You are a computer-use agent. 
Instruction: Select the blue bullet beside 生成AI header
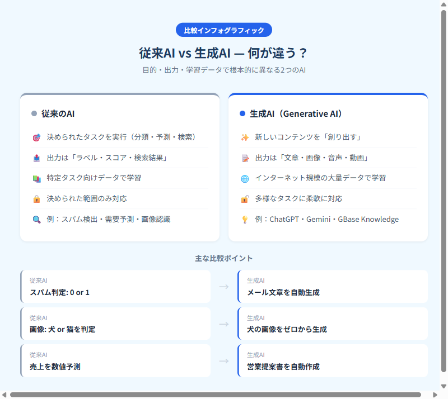click(242, 113)
